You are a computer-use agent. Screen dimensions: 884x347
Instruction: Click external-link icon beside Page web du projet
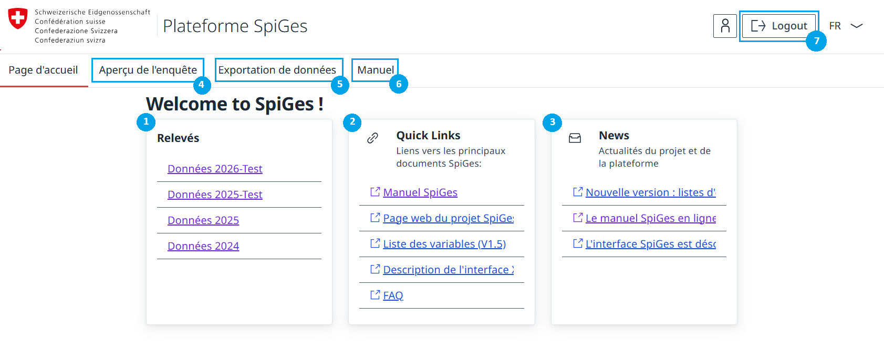(375, 218)
